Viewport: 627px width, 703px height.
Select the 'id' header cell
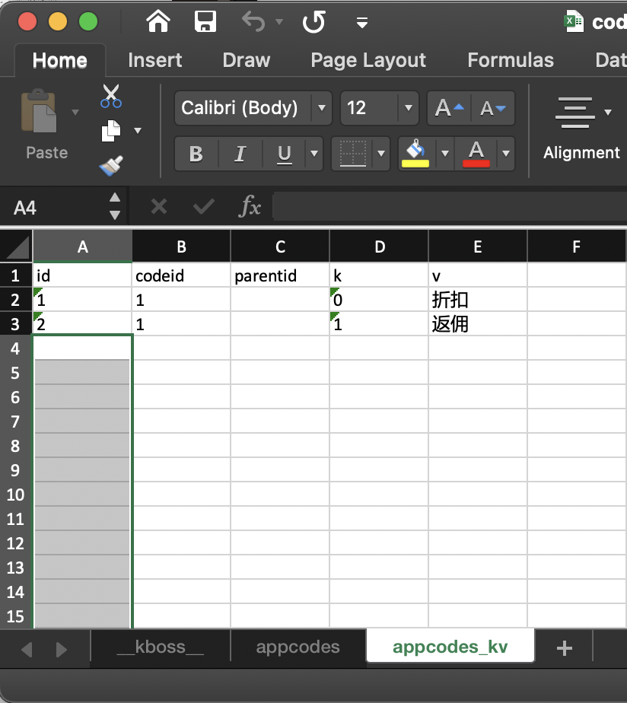click(82, 275)
